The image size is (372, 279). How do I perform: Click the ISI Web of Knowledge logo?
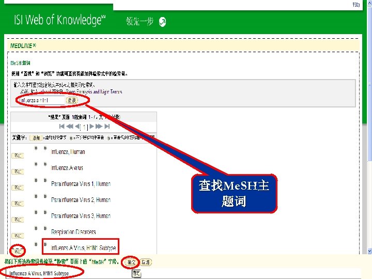(60, 20)
